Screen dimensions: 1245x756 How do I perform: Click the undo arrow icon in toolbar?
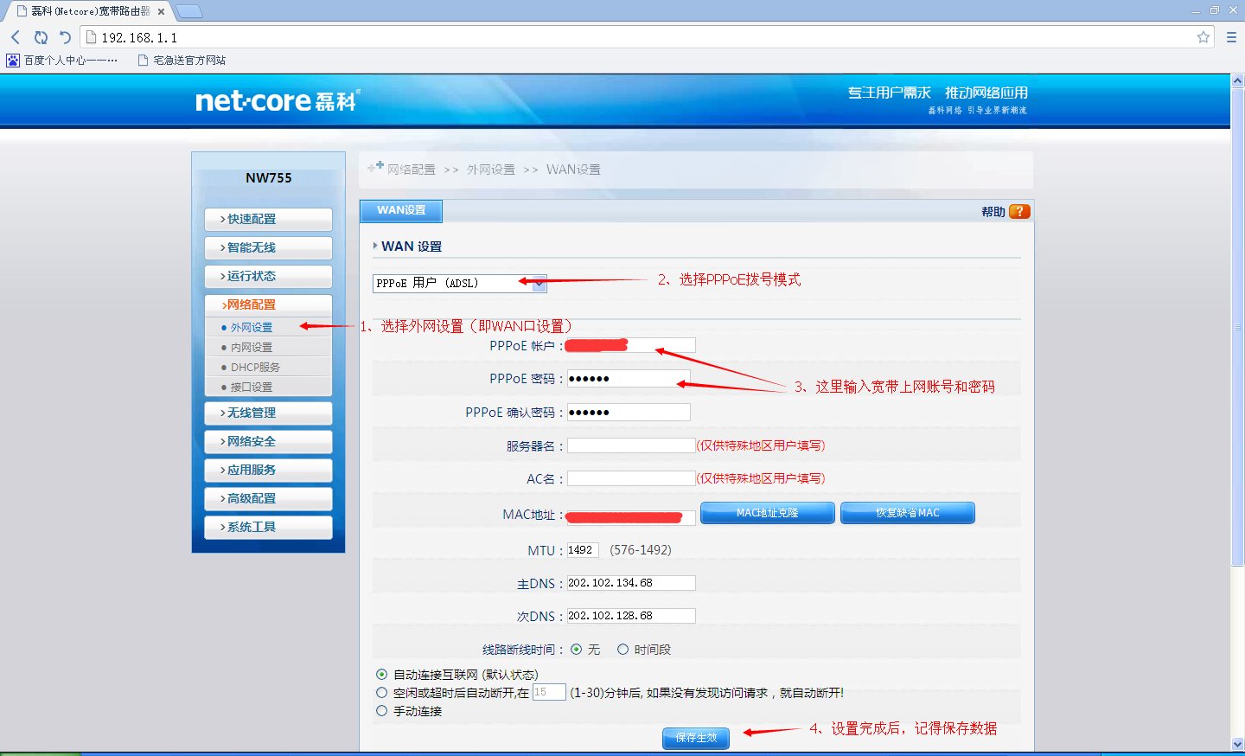pyautogui.click(x=65, y=37)
